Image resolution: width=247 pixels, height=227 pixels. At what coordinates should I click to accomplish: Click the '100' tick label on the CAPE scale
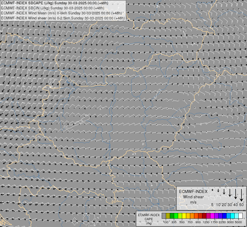[x=166, y=222]
